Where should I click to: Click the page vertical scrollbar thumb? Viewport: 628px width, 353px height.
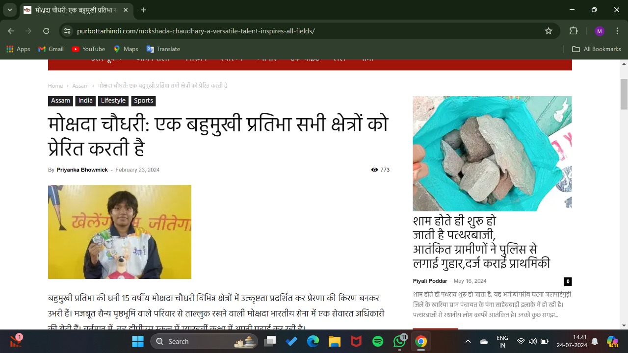tap(624, 94)
